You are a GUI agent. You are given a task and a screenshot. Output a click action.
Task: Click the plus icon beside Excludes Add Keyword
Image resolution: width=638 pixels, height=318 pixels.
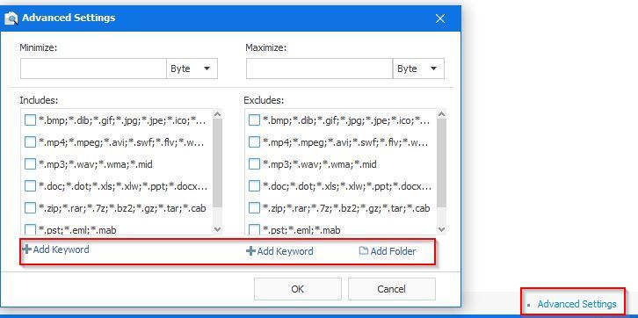(250, 251)
